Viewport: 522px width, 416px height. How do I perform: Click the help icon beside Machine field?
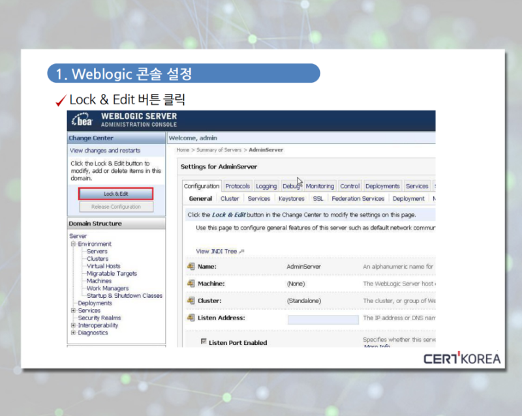coord(191,283)
